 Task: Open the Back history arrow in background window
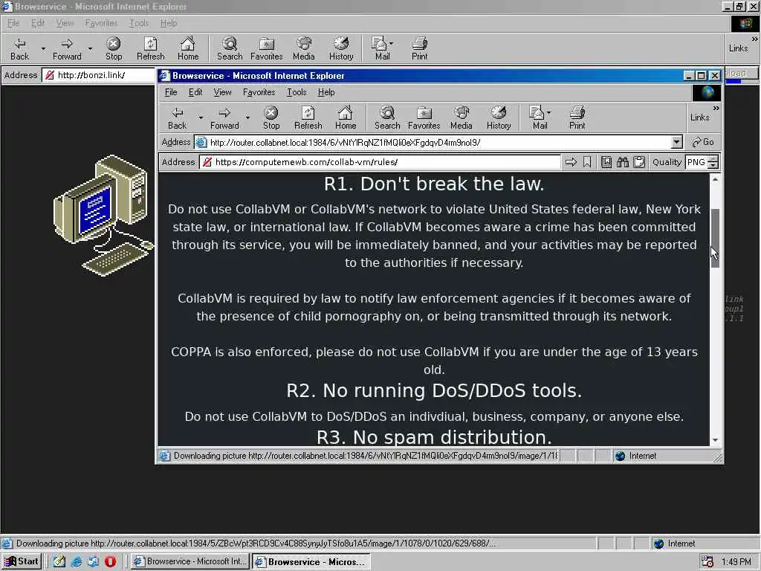tap(43, 49)
